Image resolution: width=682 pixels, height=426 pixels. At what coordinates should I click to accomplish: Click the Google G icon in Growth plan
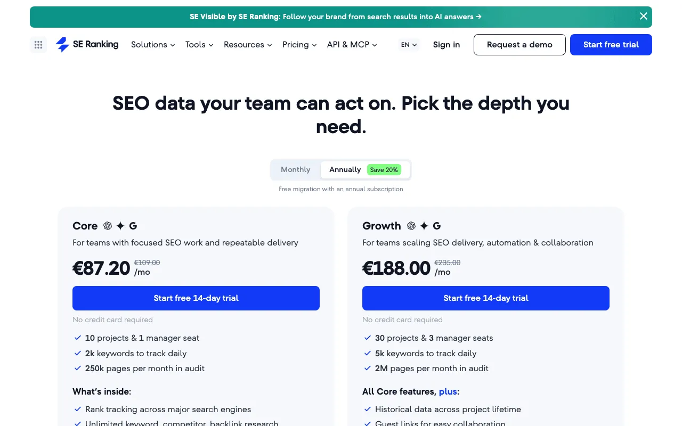click(x=437, y=226)
